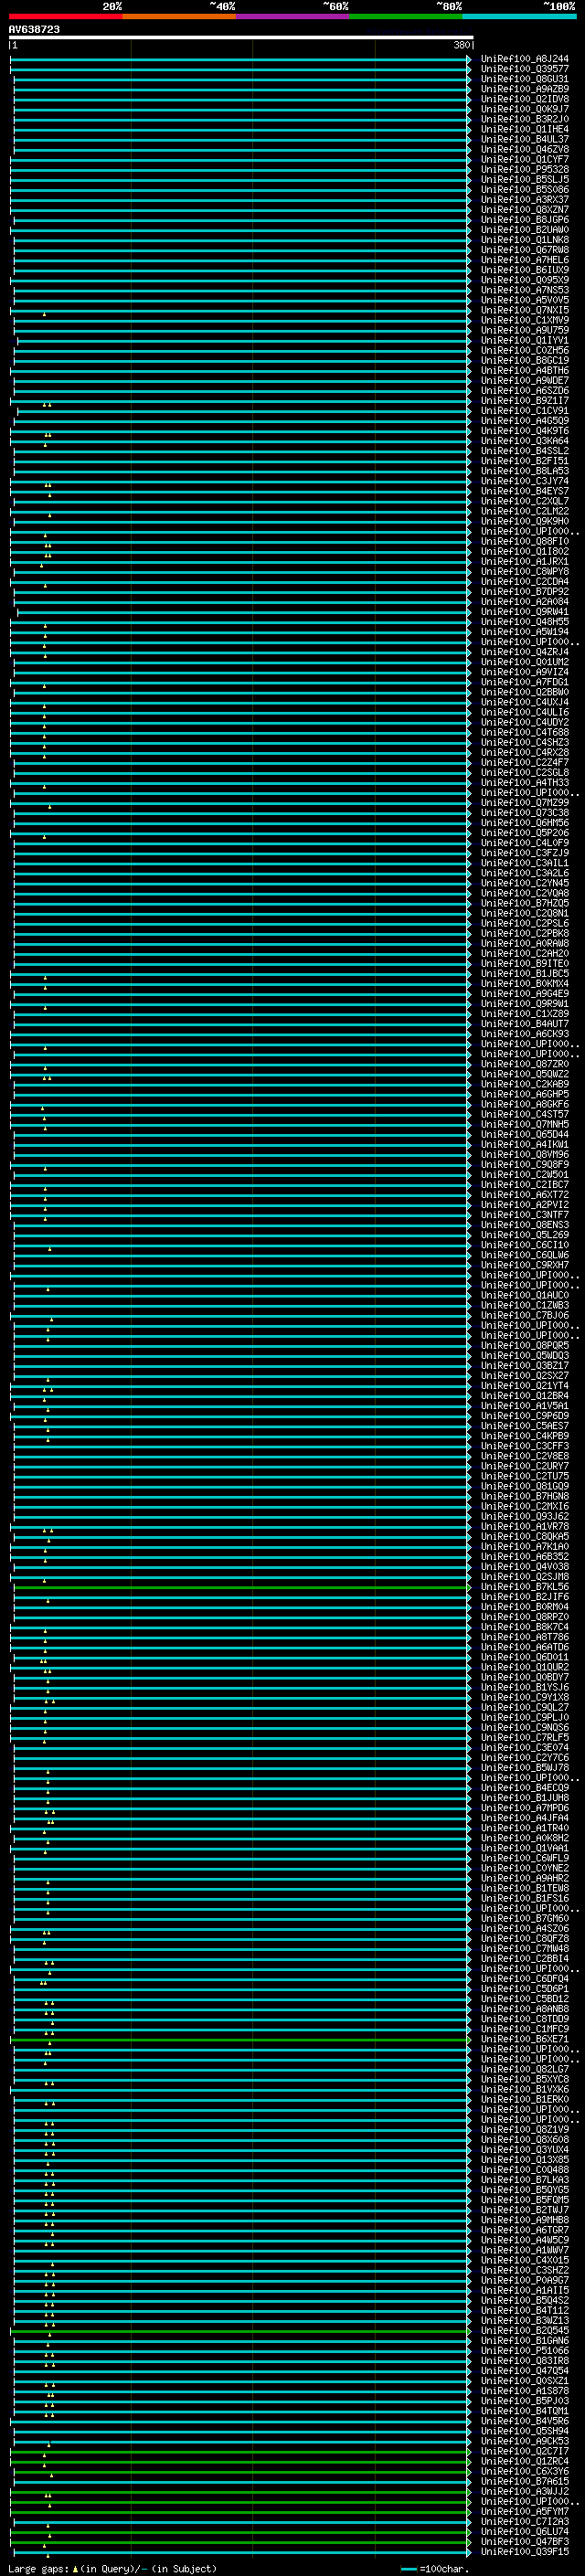Click the green alignment bar for UniRef100_B2Q545

pos(240,2330)
